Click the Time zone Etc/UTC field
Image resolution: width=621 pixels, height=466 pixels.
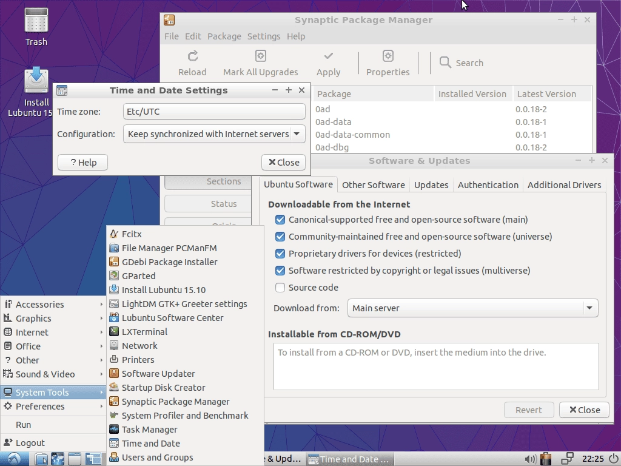[214, 112]
